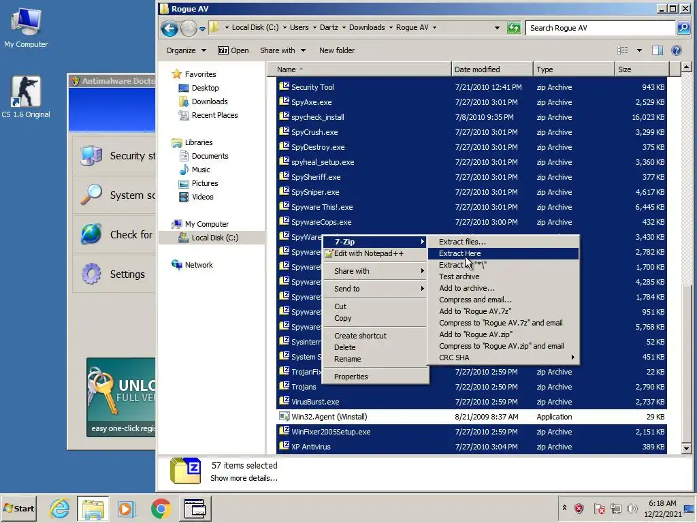
Task: Open the Share with toolbar dropdown
Action: [282, 50]
